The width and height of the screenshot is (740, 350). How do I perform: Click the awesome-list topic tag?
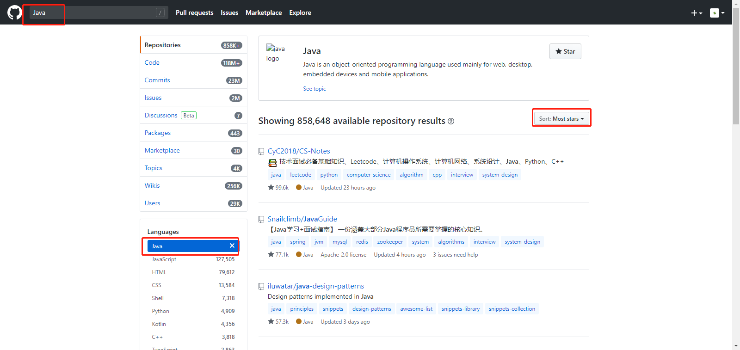[x=416, y=309]
